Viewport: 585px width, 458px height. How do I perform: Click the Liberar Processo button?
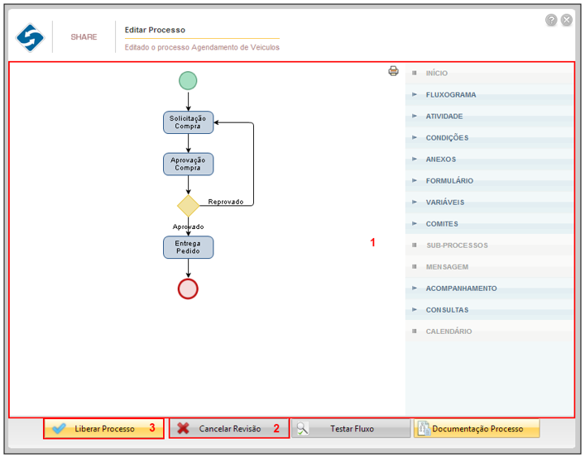(x=103, y=428)
